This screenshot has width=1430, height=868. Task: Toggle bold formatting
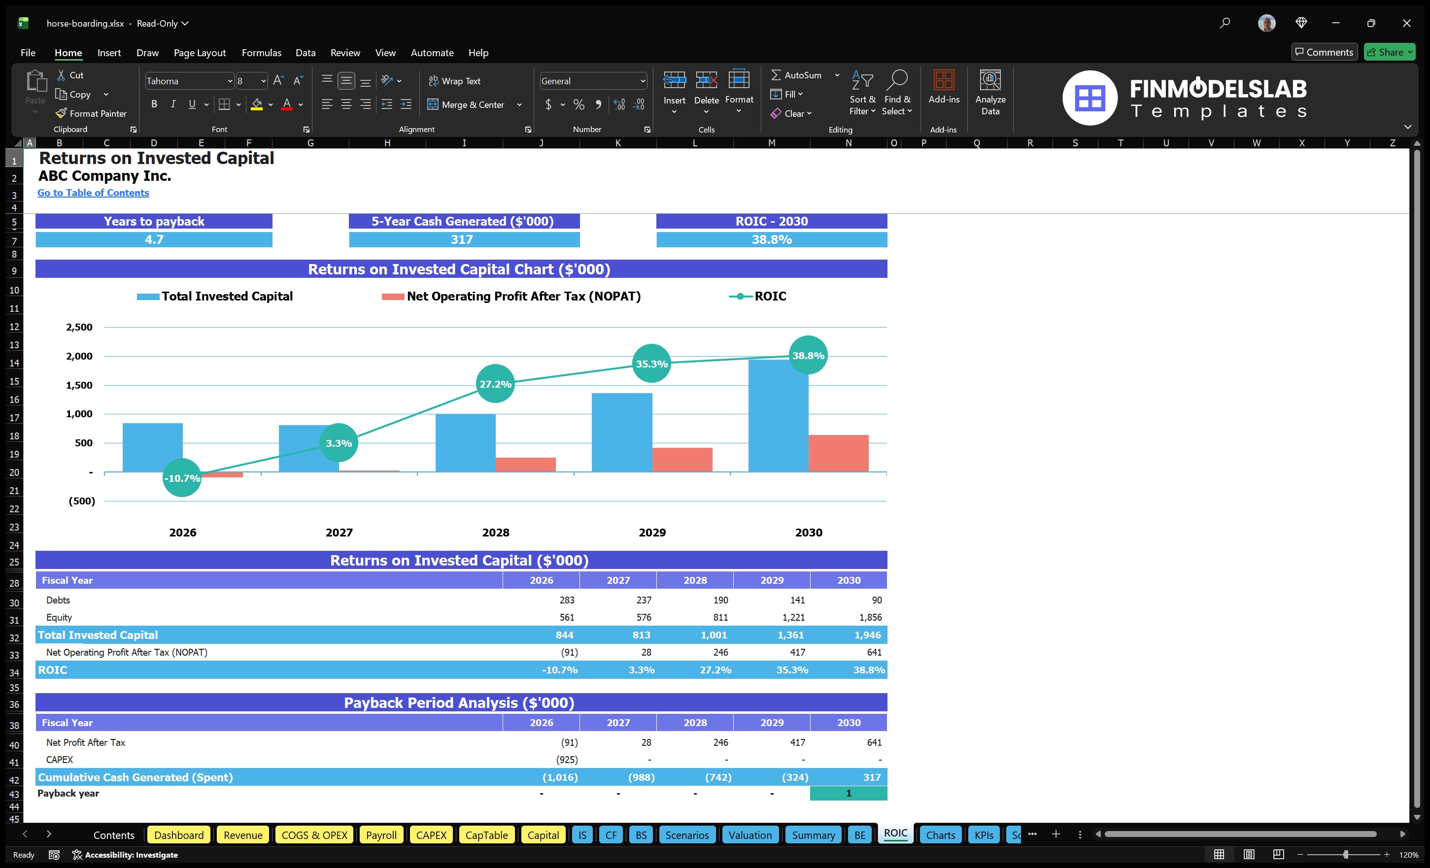(154, 104)
